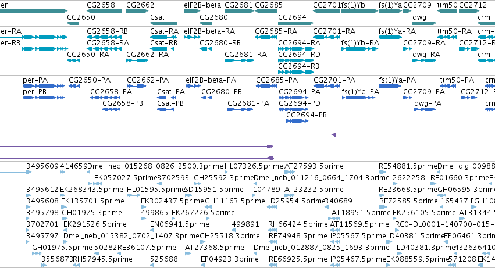Image resolution: width=495 pixels, height=268 pixels.
Task: Click the CG2650 gene glyph
Action: [73, 23]
